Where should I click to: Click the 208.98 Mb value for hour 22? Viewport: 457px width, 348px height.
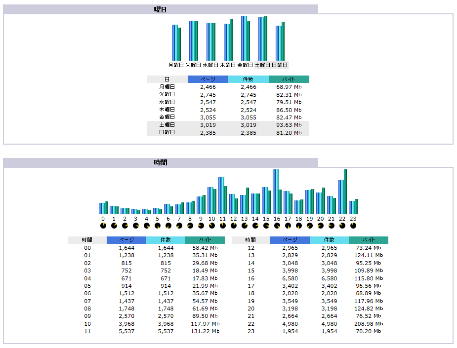point(369,324)
